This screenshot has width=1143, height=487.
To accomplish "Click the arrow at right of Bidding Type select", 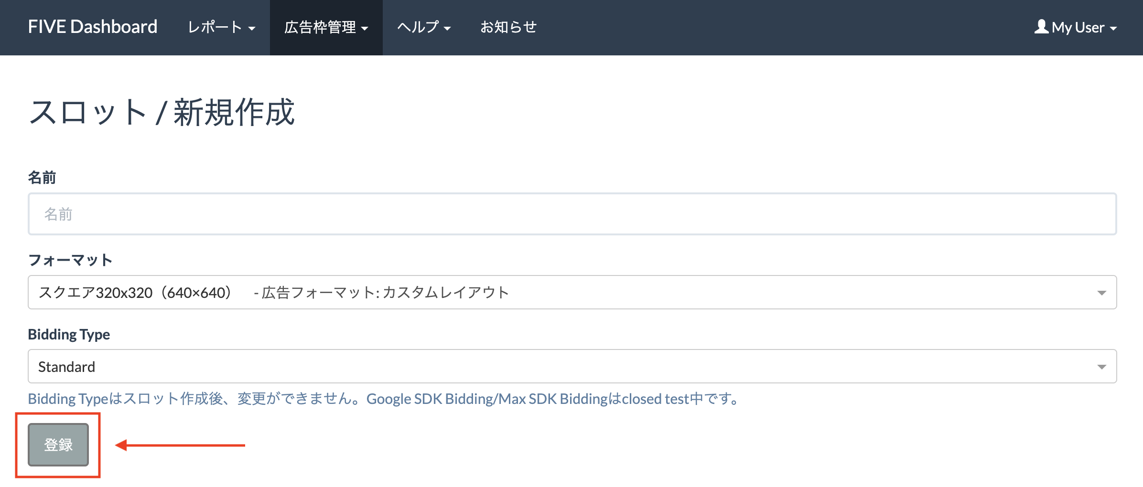I will tap(1101, 367).
